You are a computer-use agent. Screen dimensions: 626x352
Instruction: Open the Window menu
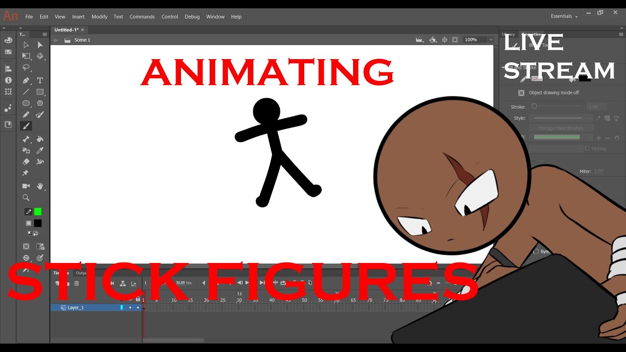[x=215, y=17]
